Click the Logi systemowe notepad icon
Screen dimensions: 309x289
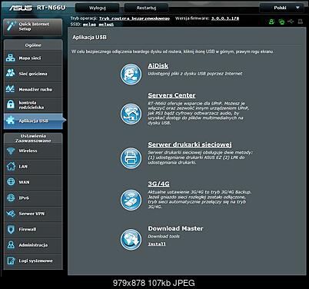(11, 261)
